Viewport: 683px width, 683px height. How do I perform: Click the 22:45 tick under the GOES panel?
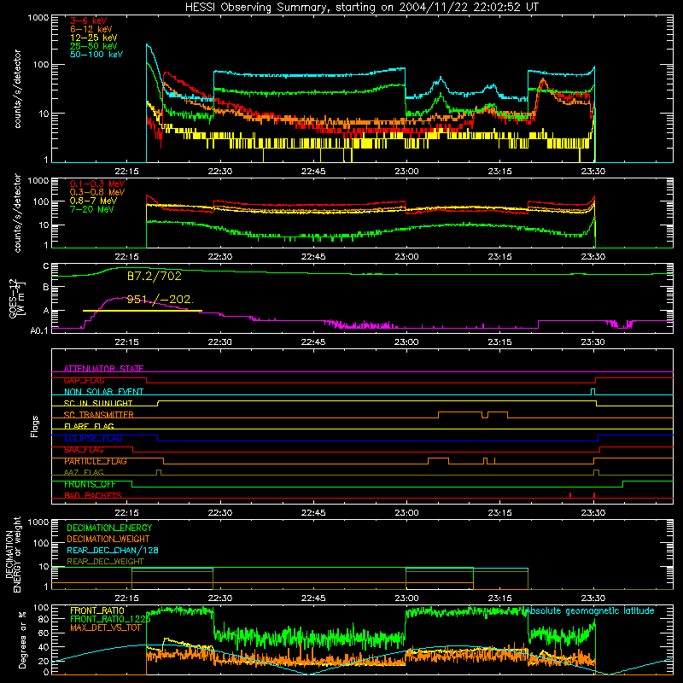point(312,342)
